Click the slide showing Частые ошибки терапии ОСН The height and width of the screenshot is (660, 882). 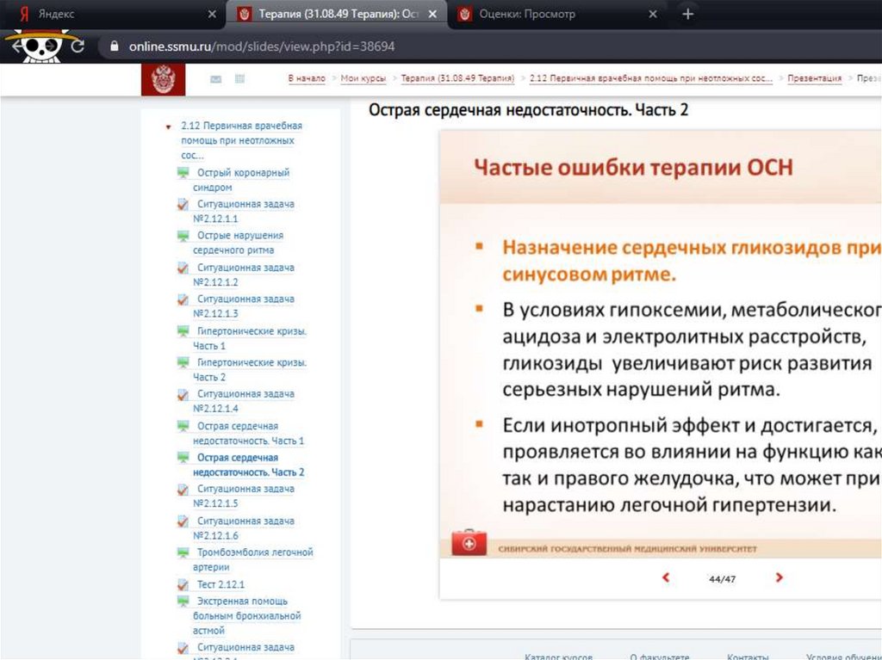pyautogui.click(x=661, y=344)
